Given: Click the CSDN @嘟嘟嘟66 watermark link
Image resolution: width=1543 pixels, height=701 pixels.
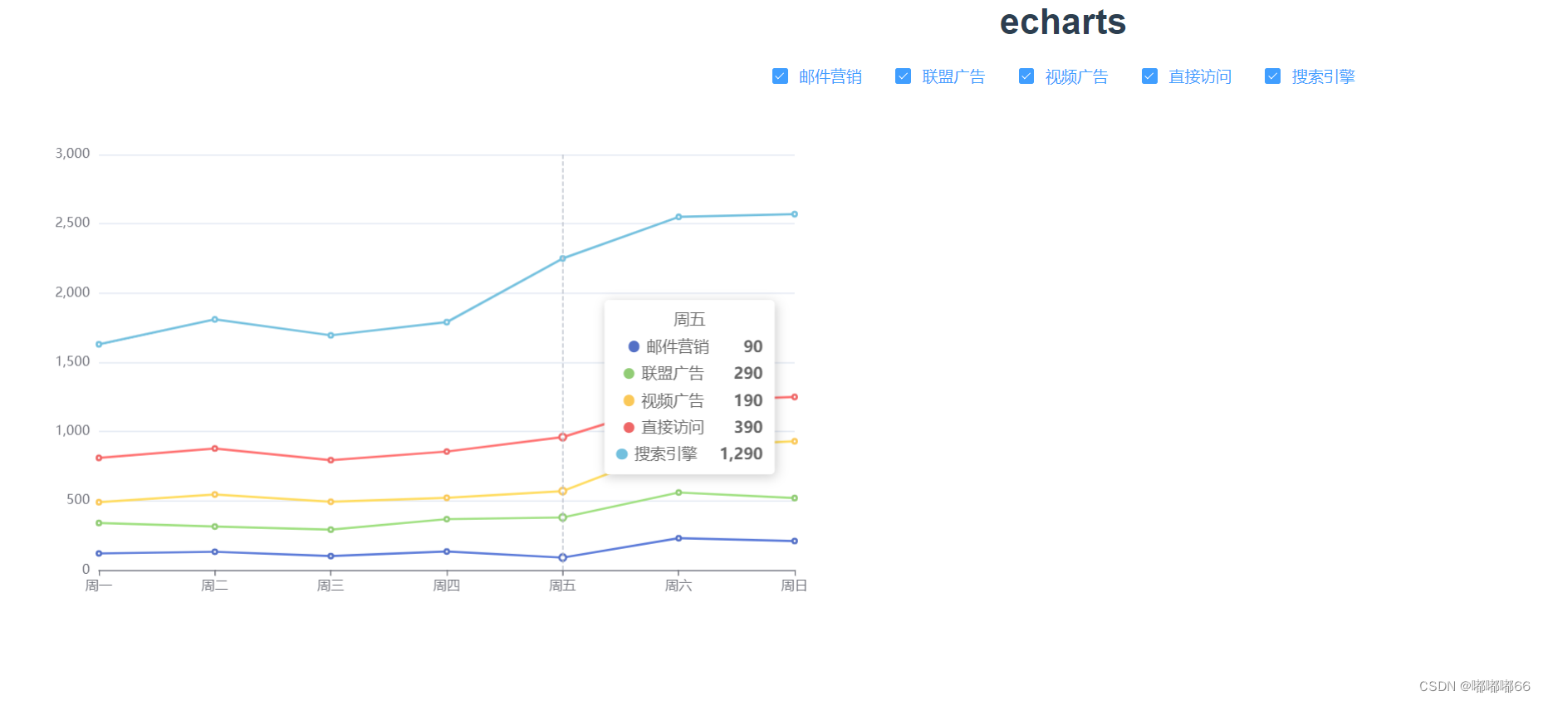Looking at the screenshot, I should pyautogui.click(x=1473, y=687).
